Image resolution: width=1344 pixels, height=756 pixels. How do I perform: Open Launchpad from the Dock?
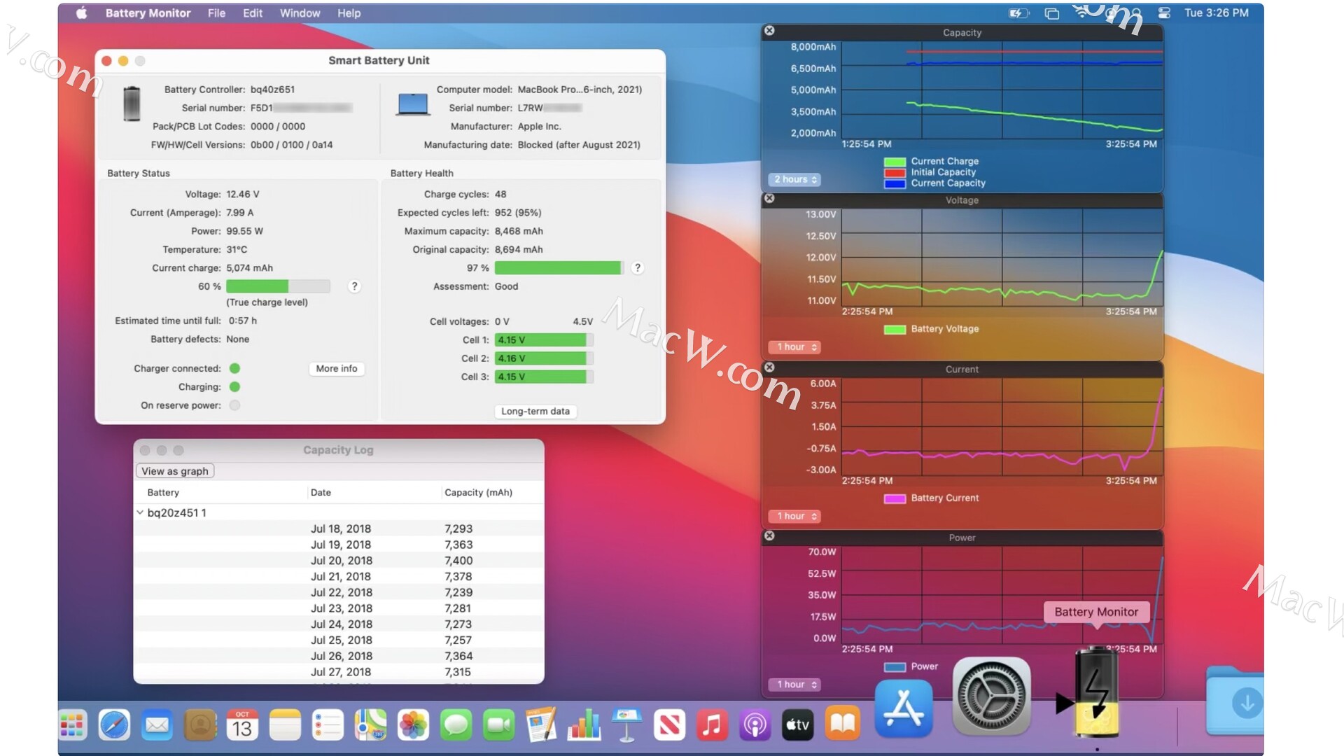tap(72, 724)
